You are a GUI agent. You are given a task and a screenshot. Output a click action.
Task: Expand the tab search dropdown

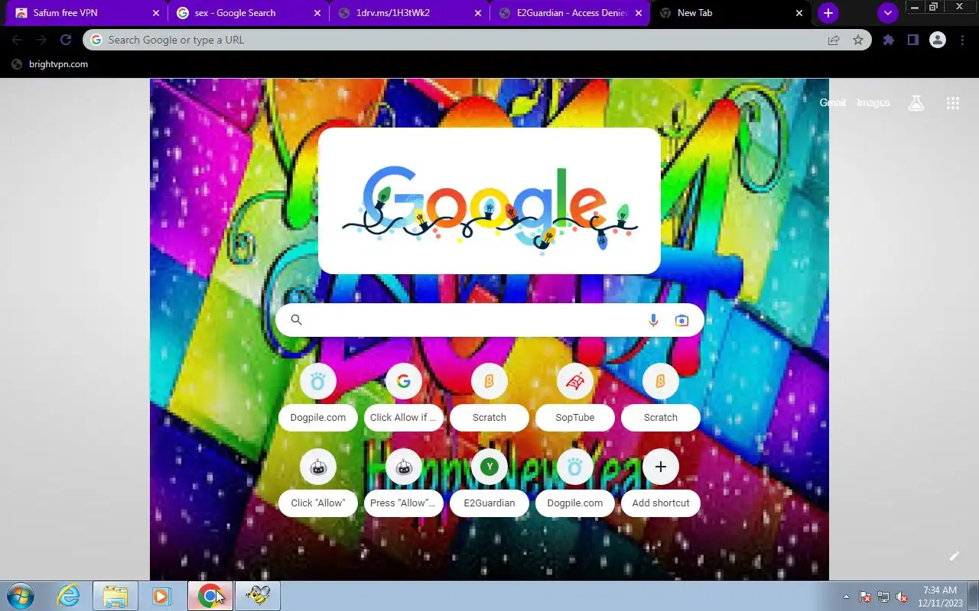pyautogui.click(x=887, y=13)
